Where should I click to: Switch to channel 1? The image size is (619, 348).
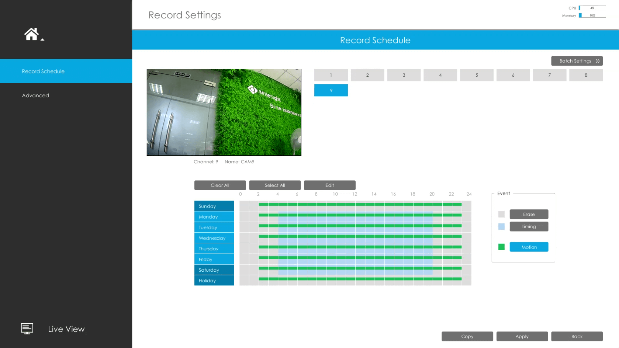click(331, 75)
